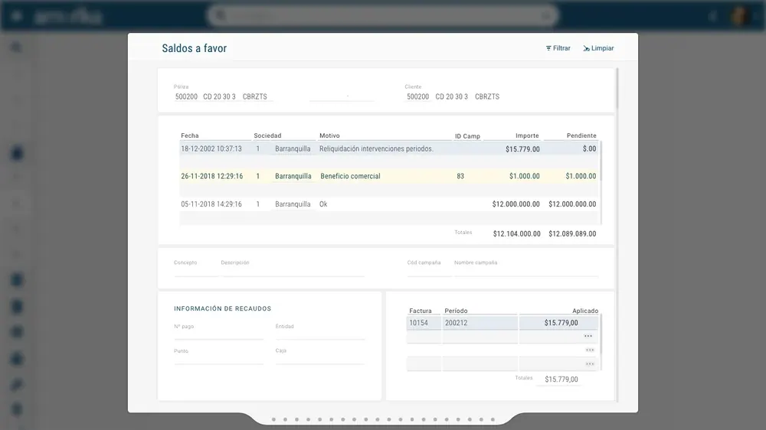Click the Cliente CBRZTS value
Viewport: 766px width, 430px height.
click(487, 96)
